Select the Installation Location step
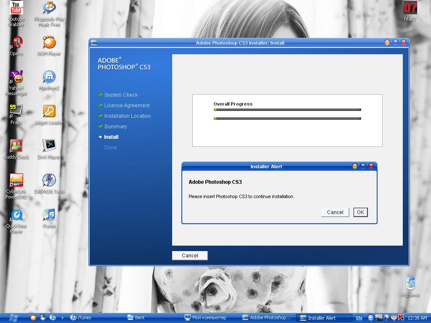This screenshot has height=323, width=431. pos(127,116)
